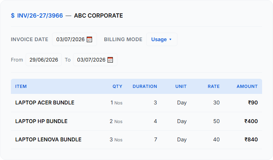
Task: Click rate 40 for Lenova bundle
Action: pyautogui.click(x=216, y=140)
